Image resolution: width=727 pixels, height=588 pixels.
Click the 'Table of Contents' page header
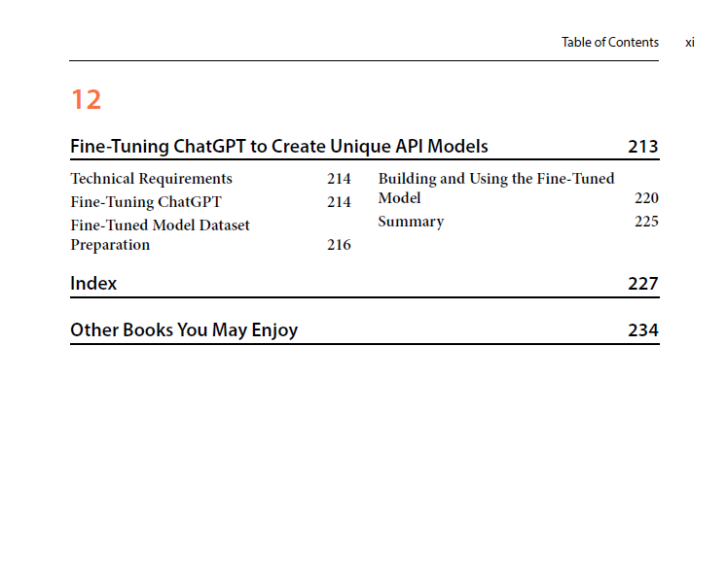tap(610, 42)
